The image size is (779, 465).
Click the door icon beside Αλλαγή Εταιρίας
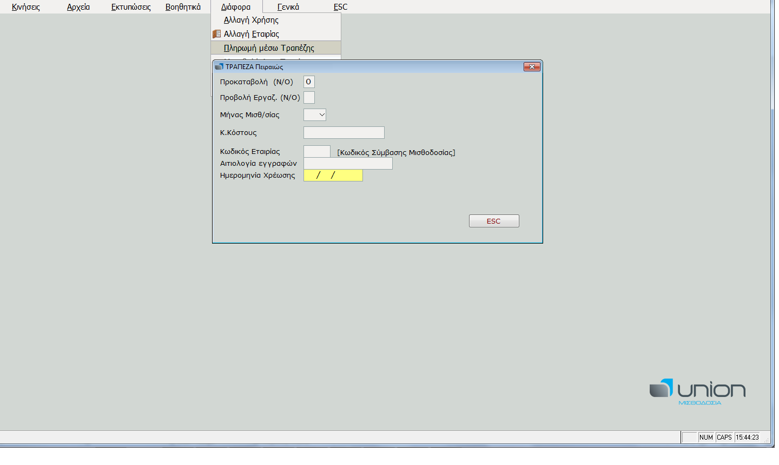click(217, 34)
